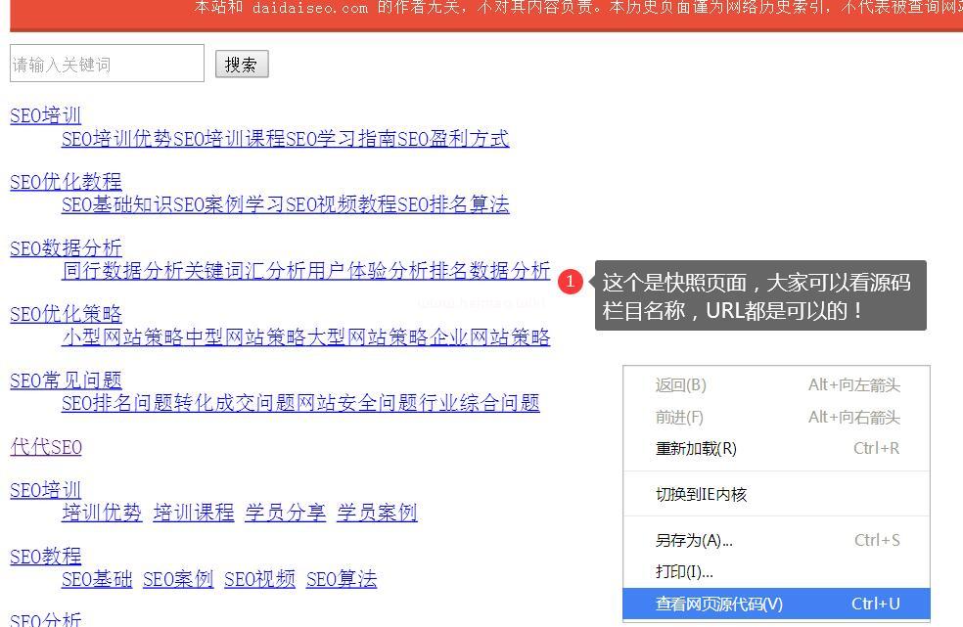Click 另存为(A)... in the context menu
Viewport: 963px width, 627px height.
coord(693,540)
